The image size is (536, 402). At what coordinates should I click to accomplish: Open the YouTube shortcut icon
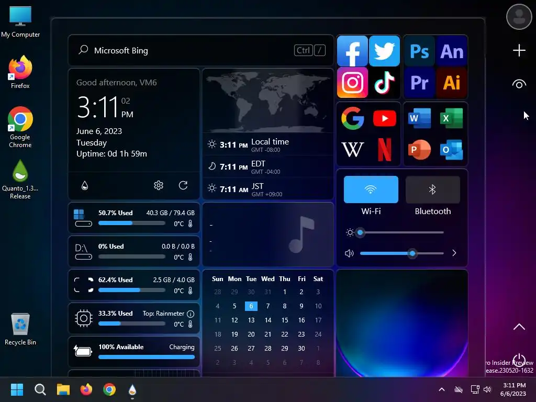(x=385, y=118)
